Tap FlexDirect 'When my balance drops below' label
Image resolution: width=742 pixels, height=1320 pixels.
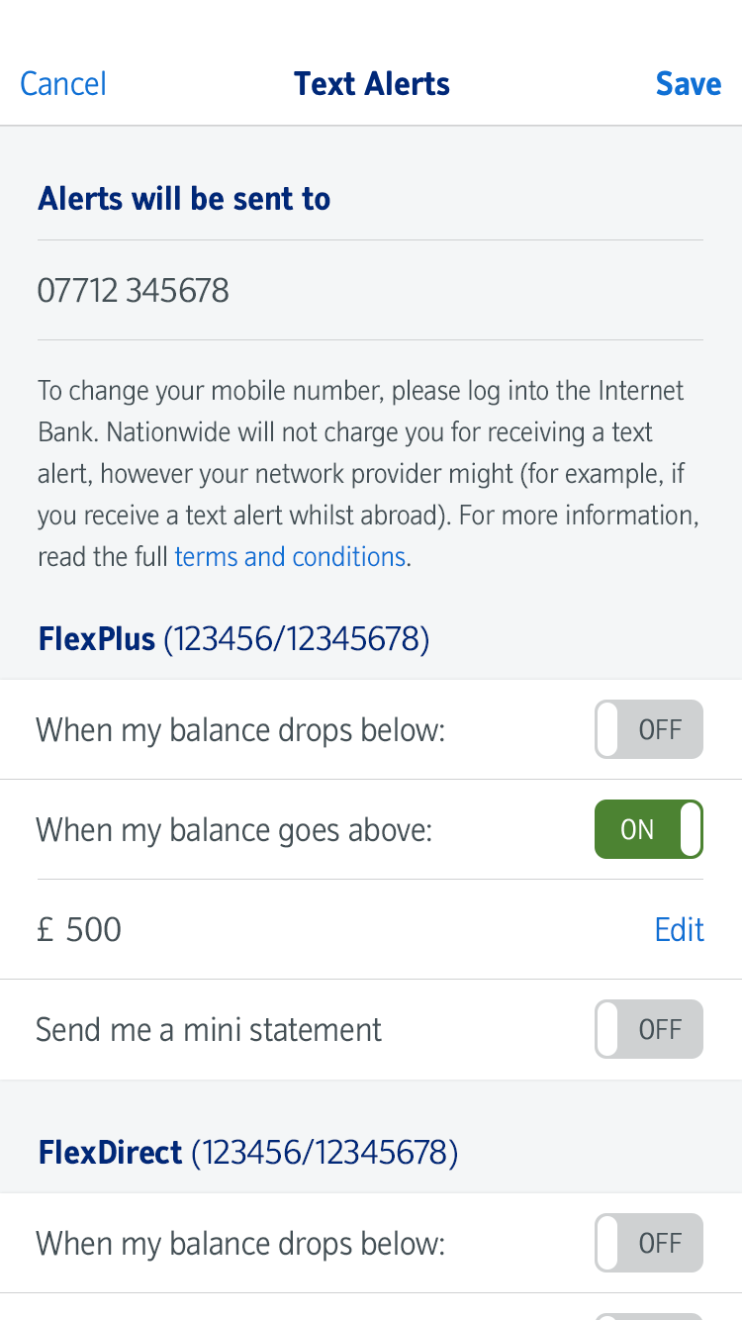point(240,1243)
